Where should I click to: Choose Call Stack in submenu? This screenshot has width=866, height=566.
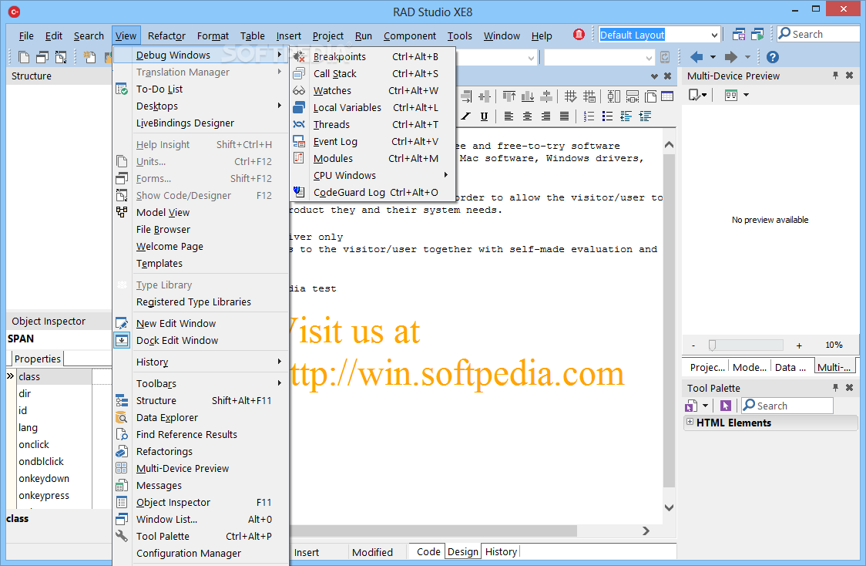(x=373, y=73)
